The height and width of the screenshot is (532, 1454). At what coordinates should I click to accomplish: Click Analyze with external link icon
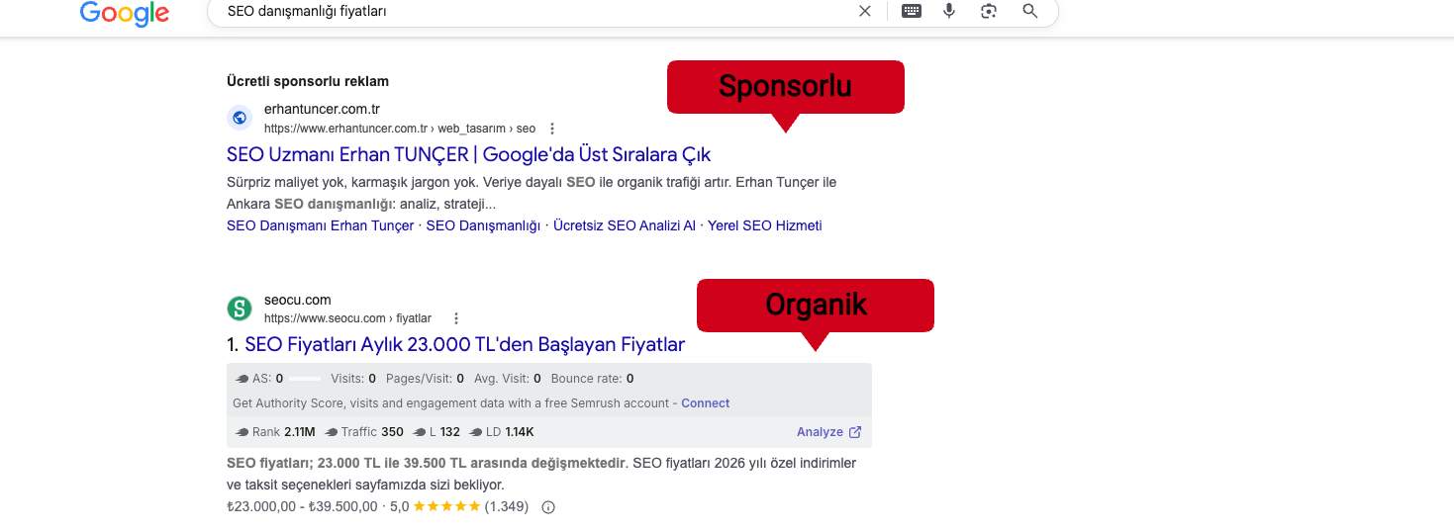tap(829, 432)
